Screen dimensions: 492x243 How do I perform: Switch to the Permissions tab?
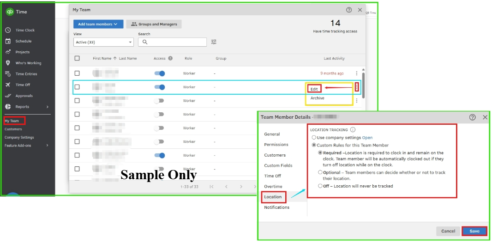point(276,145)
